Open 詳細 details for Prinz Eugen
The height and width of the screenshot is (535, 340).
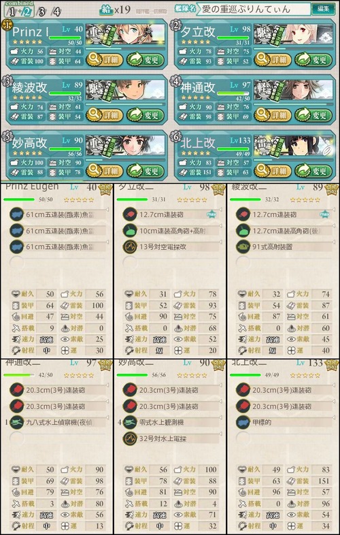pos(103,60)
